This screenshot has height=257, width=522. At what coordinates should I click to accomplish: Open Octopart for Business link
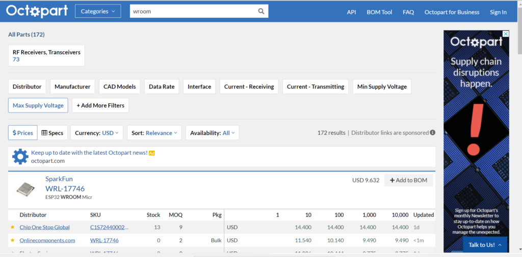(452, 12)
